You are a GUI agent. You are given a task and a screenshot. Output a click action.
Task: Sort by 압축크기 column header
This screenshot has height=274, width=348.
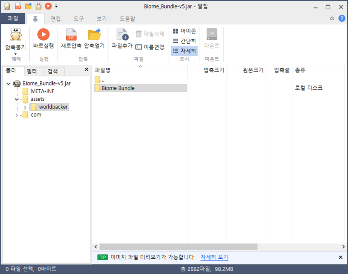[207, 70]
